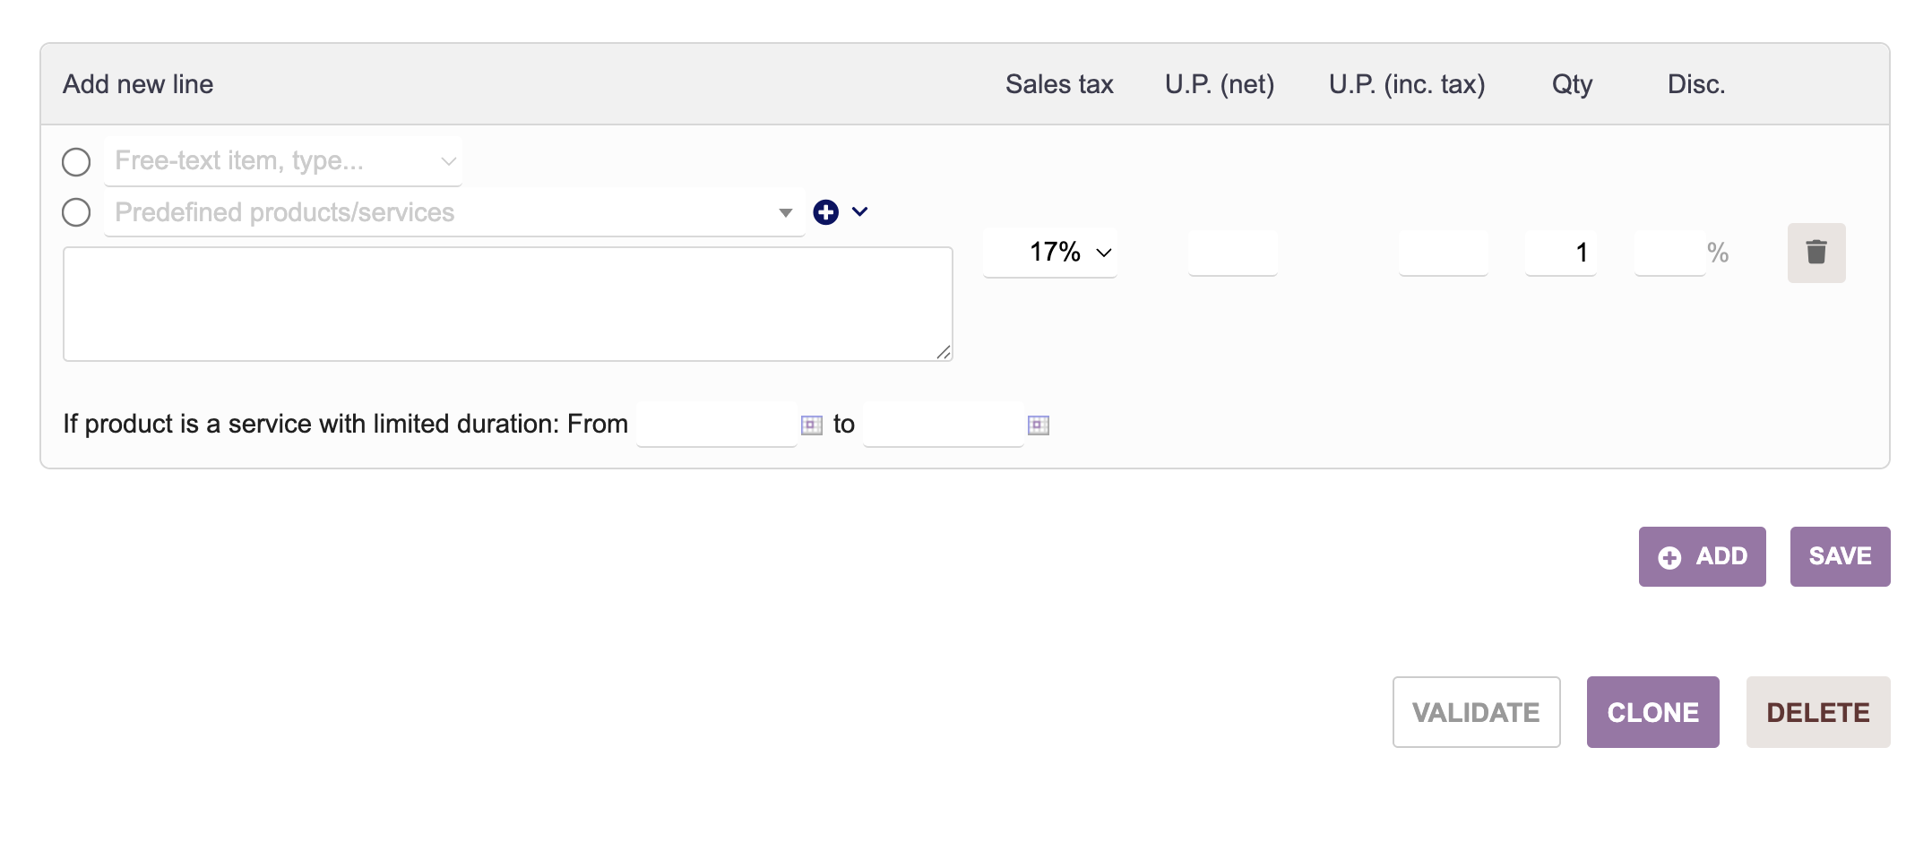Open the start date calendar picker
1932x842 pixels.
812,425
